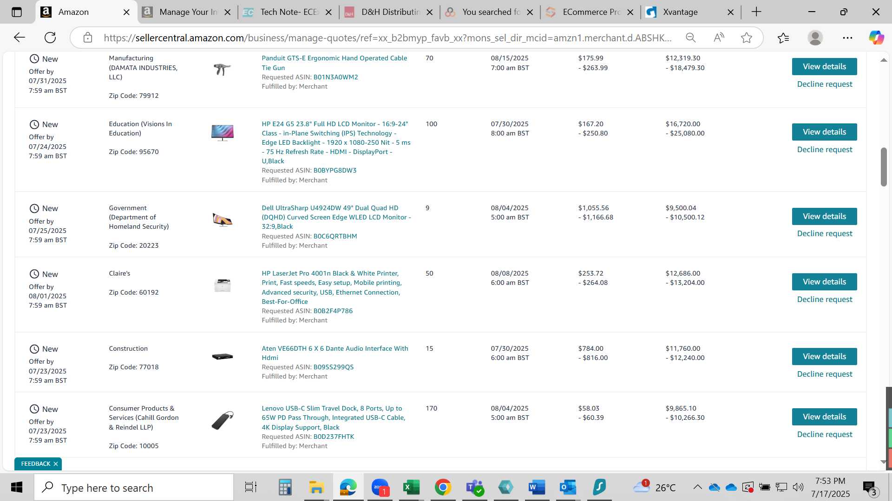Screen dimensions: 892x501
Task: Open Dell UltraSharp U4924DW product link
Action: (336, 217)
